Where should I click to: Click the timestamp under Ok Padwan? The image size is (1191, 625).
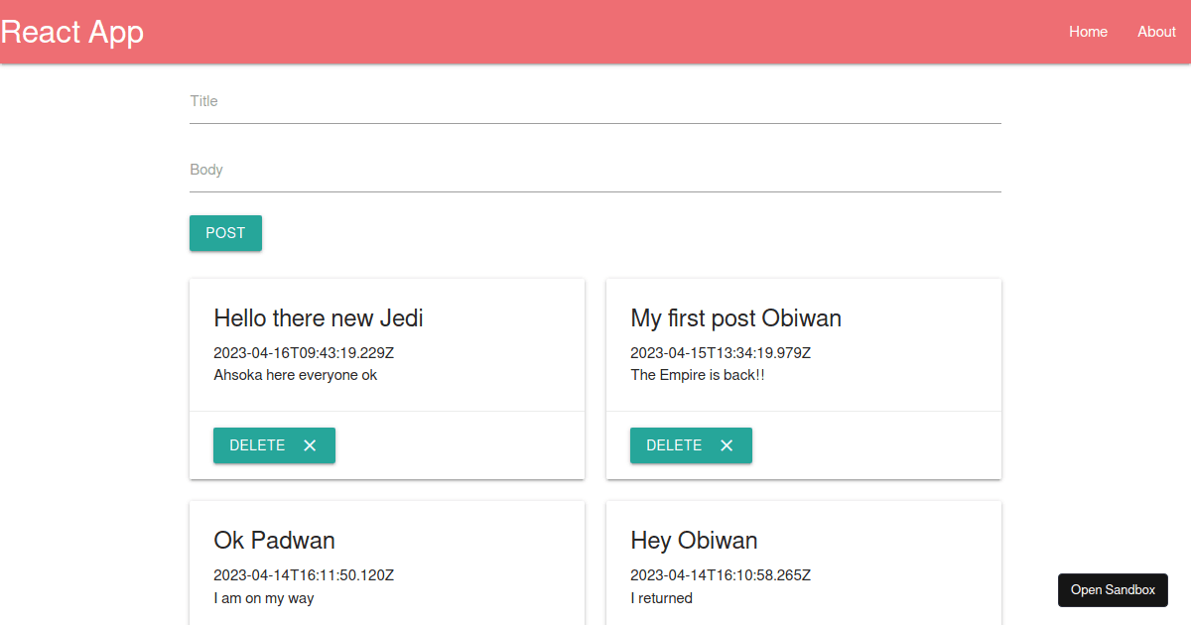[304, 574]
